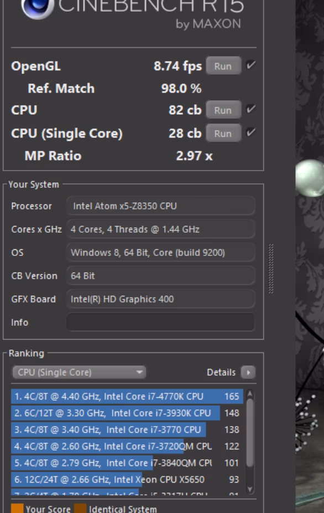Select ranking entry Intel Core i7-3930K CPU

127,413
